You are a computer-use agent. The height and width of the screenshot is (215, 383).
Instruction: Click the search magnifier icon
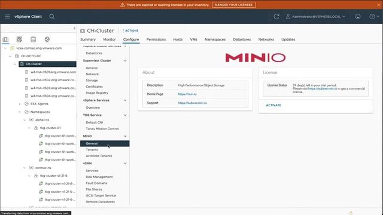[x=52, y=17]
